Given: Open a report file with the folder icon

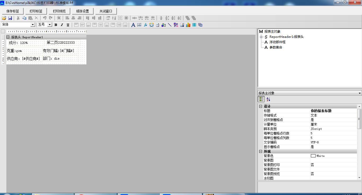Looking at the screenshot, I should (4, 18).
